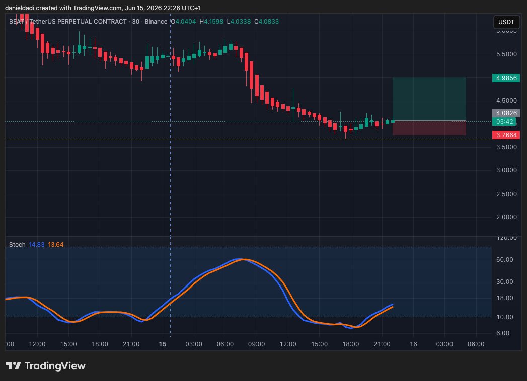Click the BEAT / TetherUS PERPETUAL CONTRACT title

(68, 22)
